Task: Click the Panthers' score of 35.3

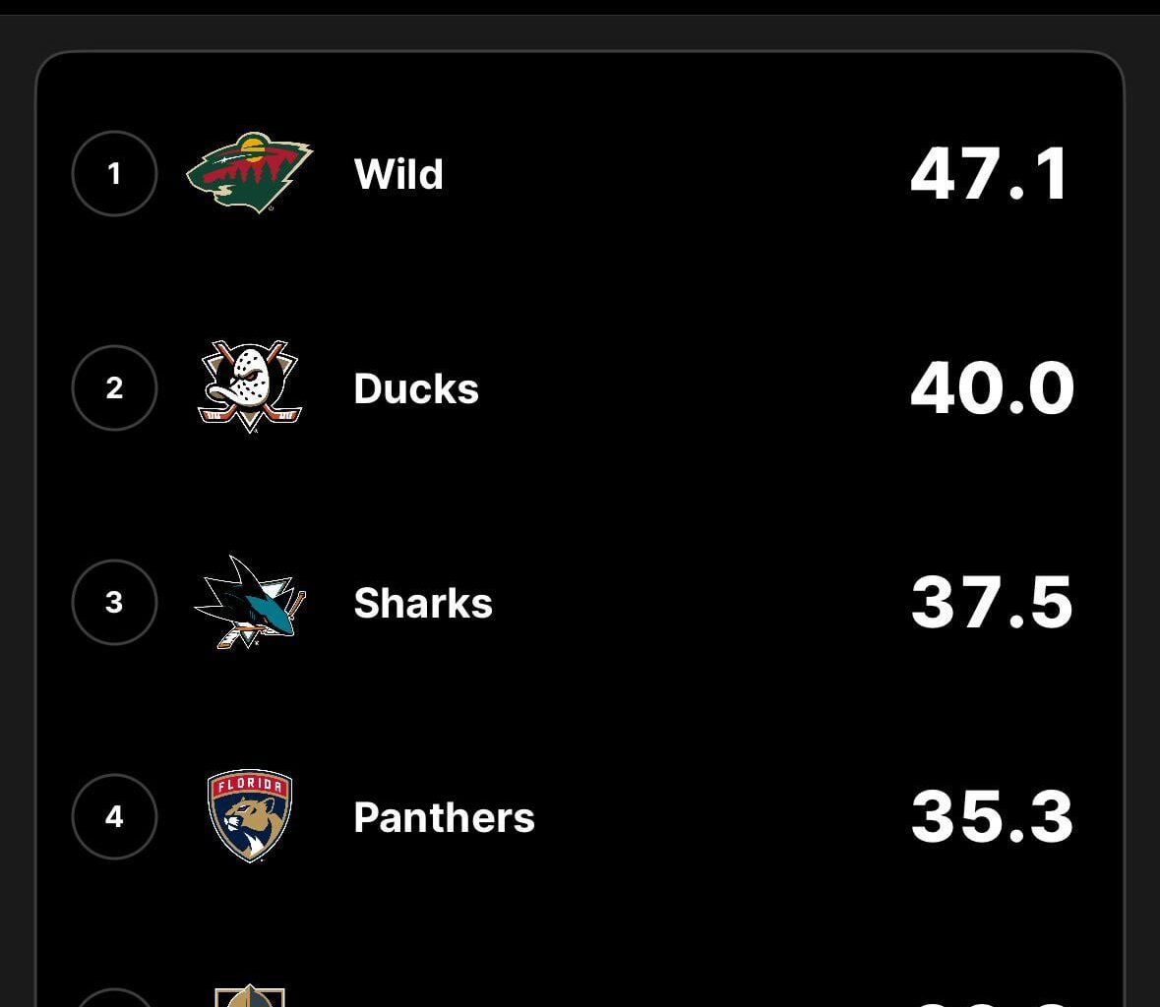Action: 992,816
